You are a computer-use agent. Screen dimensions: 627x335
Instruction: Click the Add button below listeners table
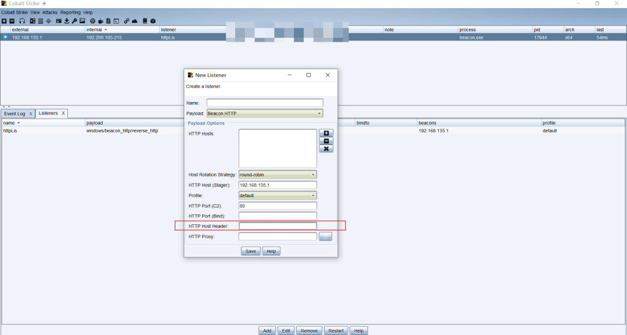[267, 330]
